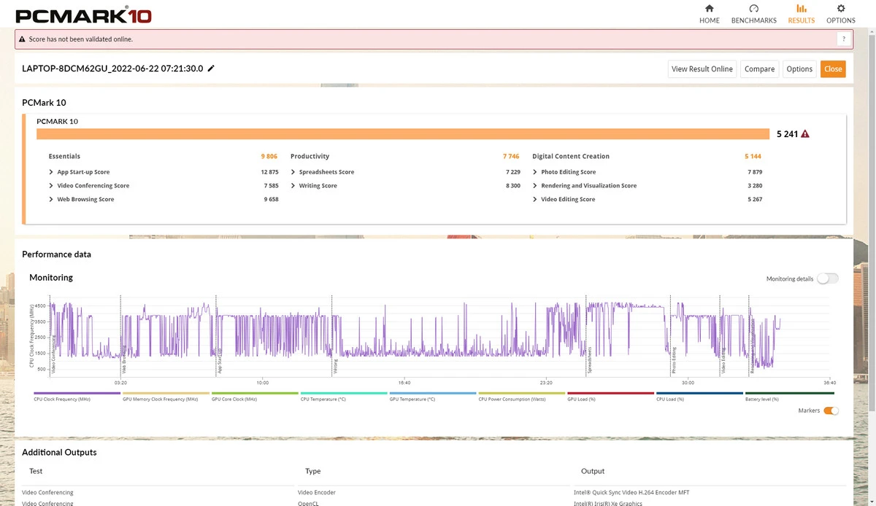This screenshot has width=876, height=506.
Task: Expand the Spreadsheets Score row
Action: tap(293, 172)
